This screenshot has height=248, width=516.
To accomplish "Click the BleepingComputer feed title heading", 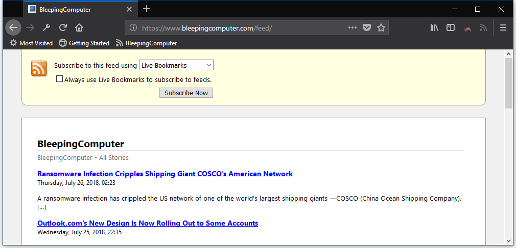I will [81, 144].
